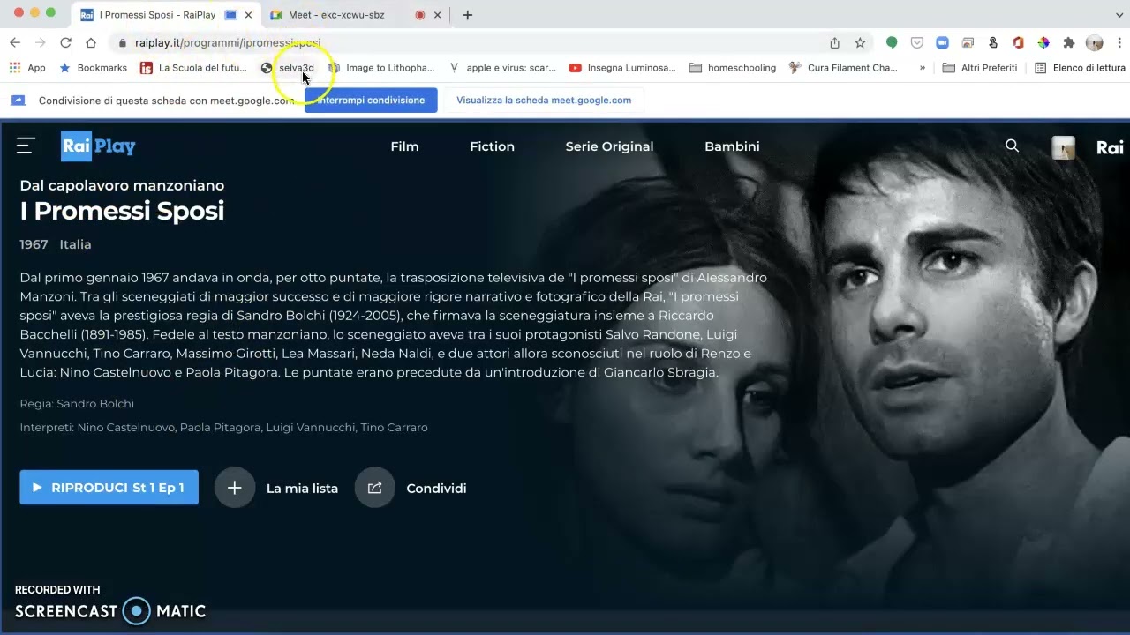This screenshot has height=635, width=1130.
Task: Open the RaiPlay user profile avatar
Action: [x=1063, y=147]
